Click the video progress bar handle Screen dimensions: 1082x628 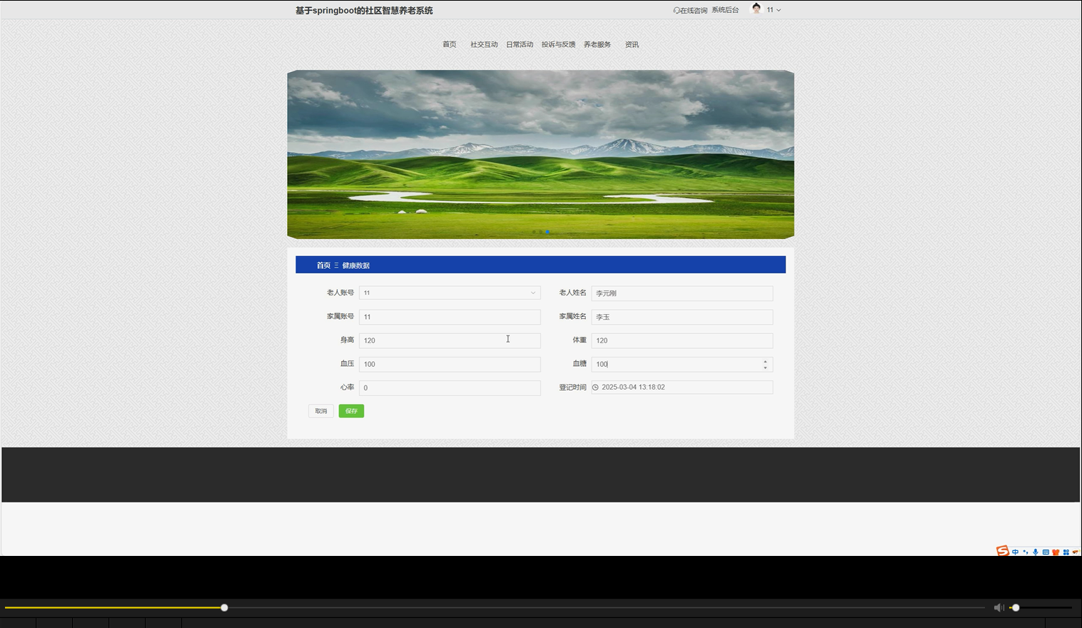[x=224, y=607]
